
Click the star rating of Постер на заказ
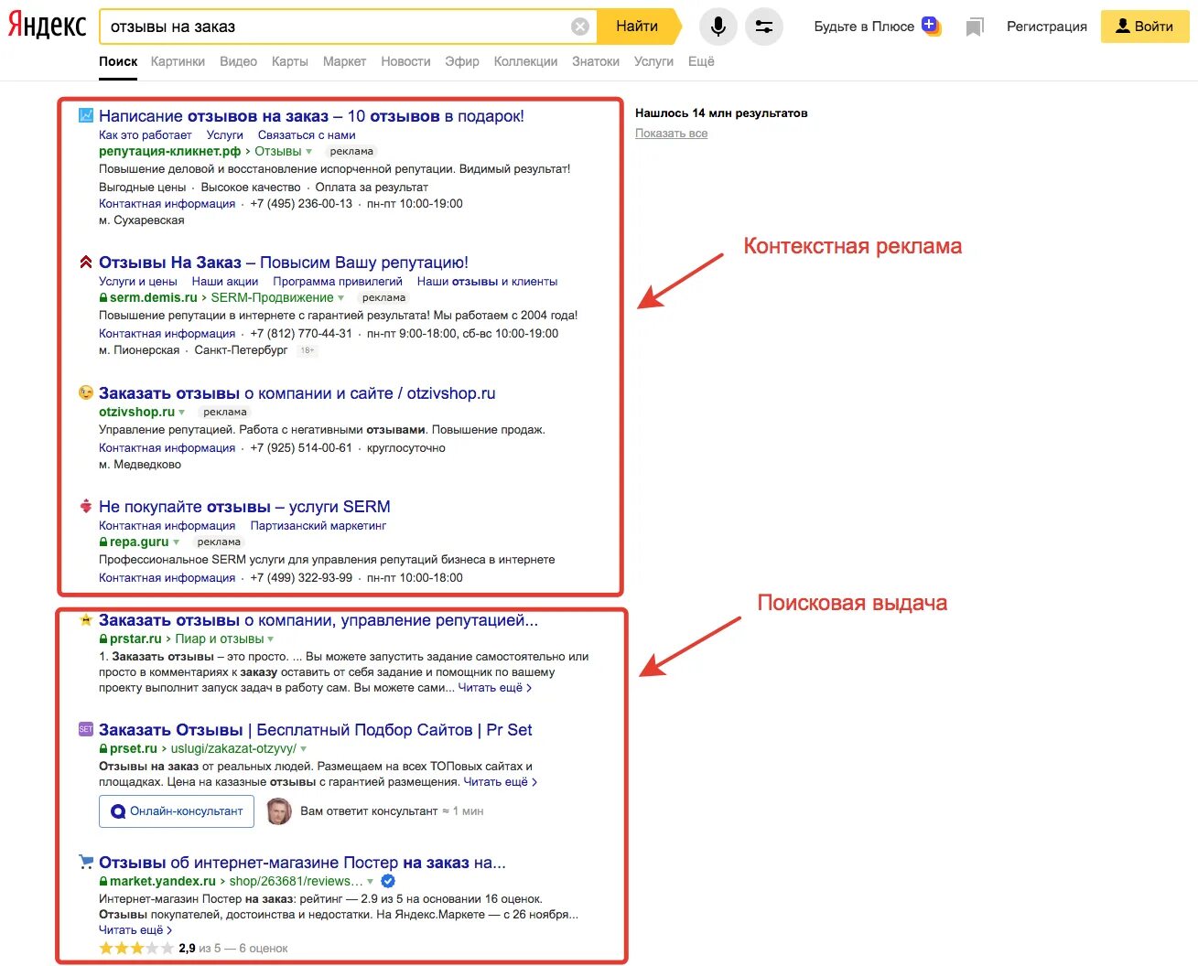(135, 949)
